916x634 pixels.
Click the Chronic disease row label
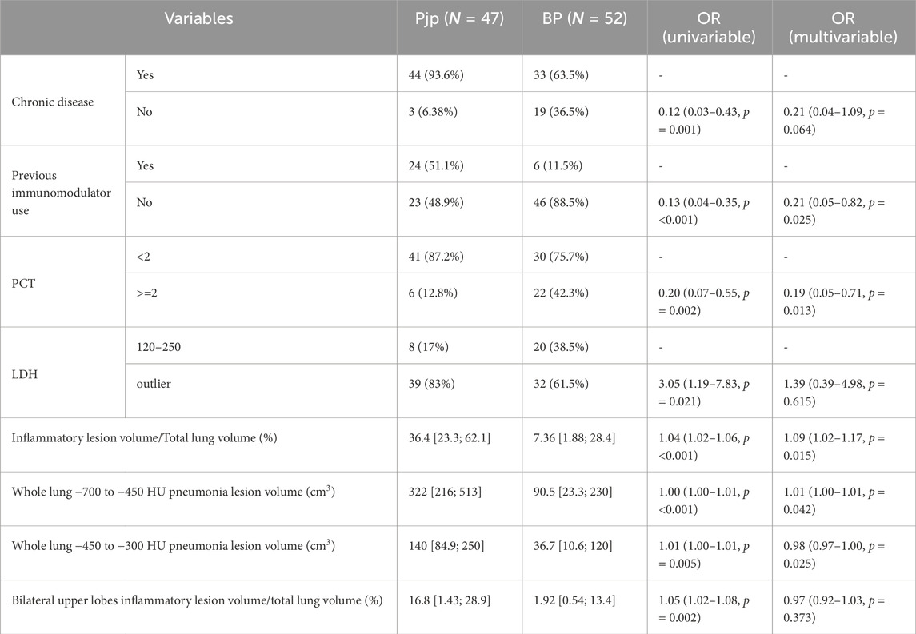[x=53, y=101]
